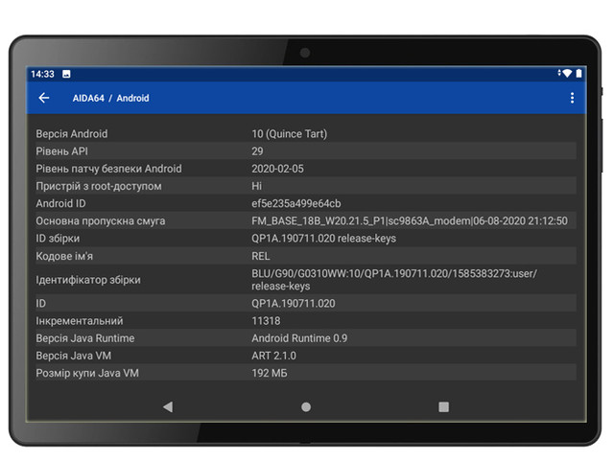The width and height of the screenshot is (614, 462).
Task: Tap the notification icon beside the clock
Action: tap(66, 74)
